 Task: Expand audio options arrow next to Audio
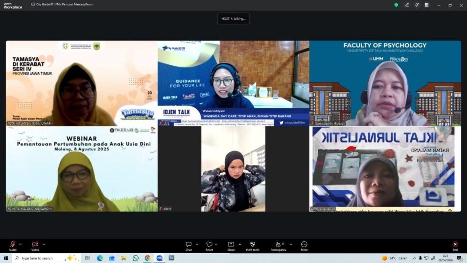pos(20,244)
